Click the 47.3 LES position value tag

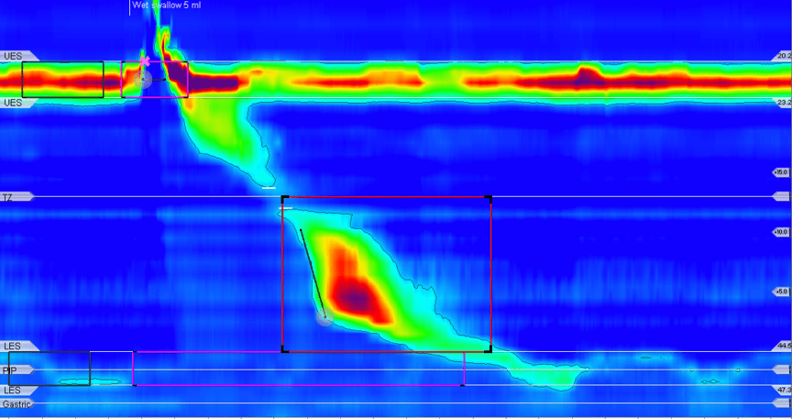pos(782,391)
